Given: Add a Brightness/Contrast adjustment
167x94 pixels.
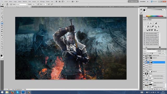Looking at the screenshot, I should [148, 23].
